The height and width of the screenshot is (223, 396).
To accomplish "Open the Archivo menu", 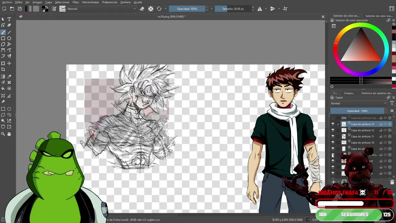I will click(x=7, y=2).
